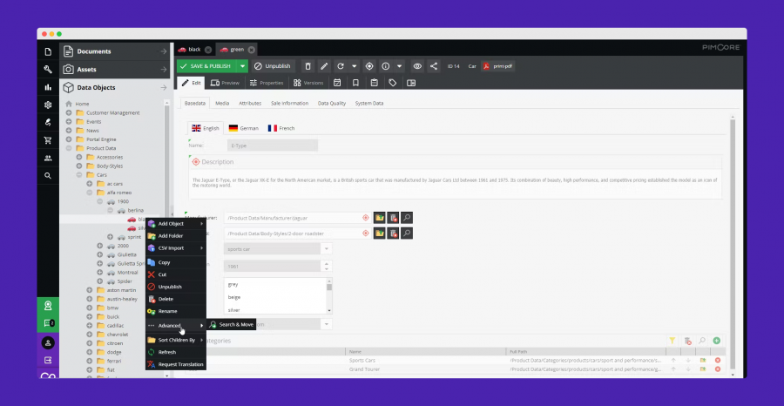
Task: Expand the ferrari folder in tree
Action: click(x=90, y=361)
